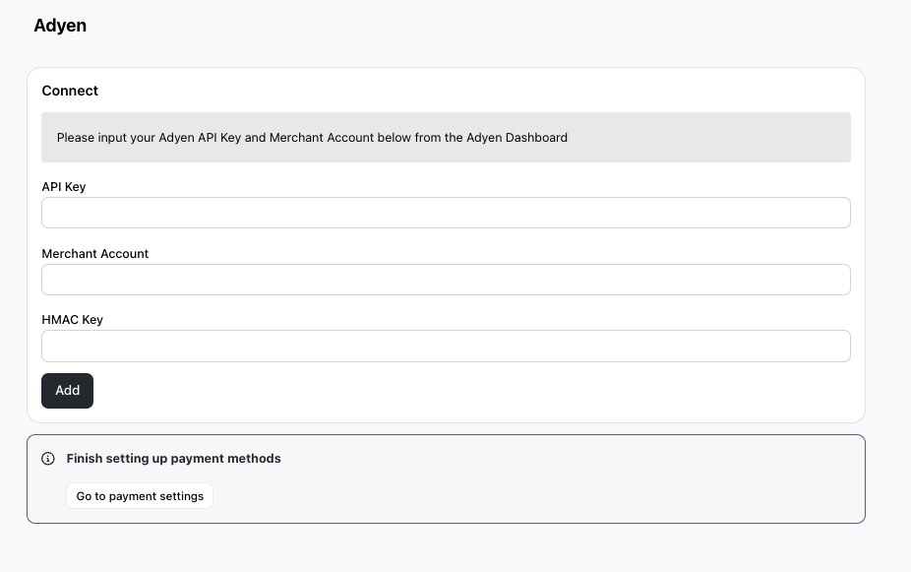
Task: Click the API Key input field
Action: [x=446, y=213]
